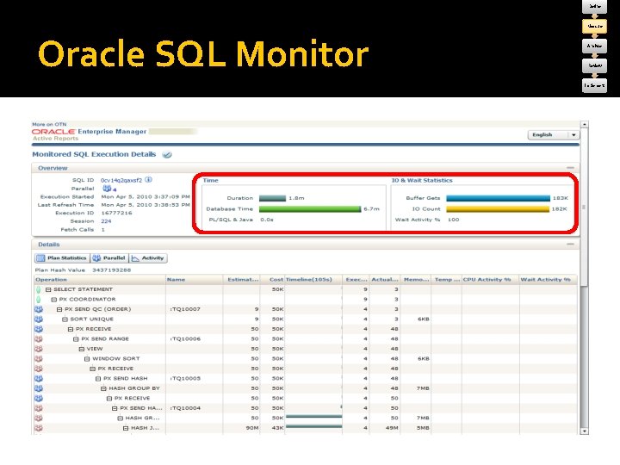This screenshot has height=465, width=620.
Task: Switch to the Plan Statistics tab
Action: click(x=62, y=258)
